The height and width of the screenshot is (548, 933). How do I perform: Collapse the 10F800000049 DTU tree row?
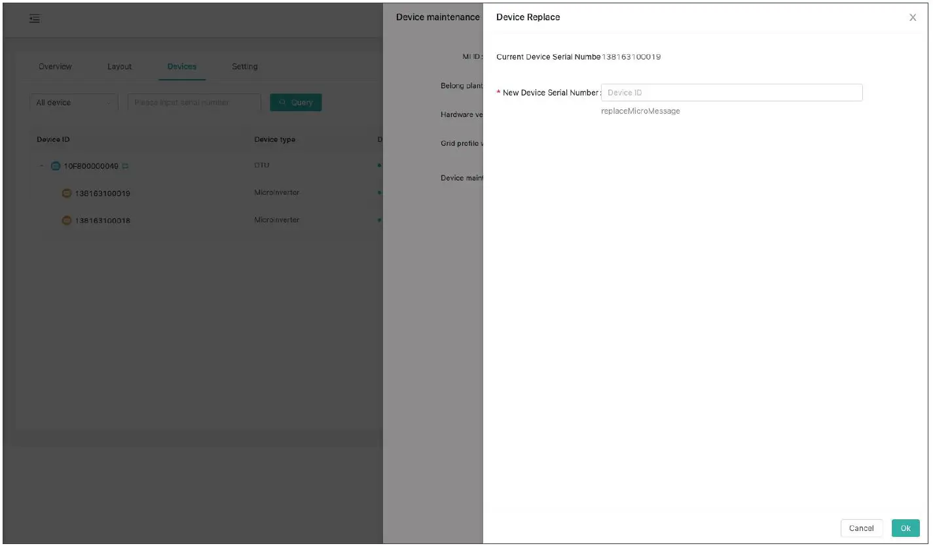[41, 166]
